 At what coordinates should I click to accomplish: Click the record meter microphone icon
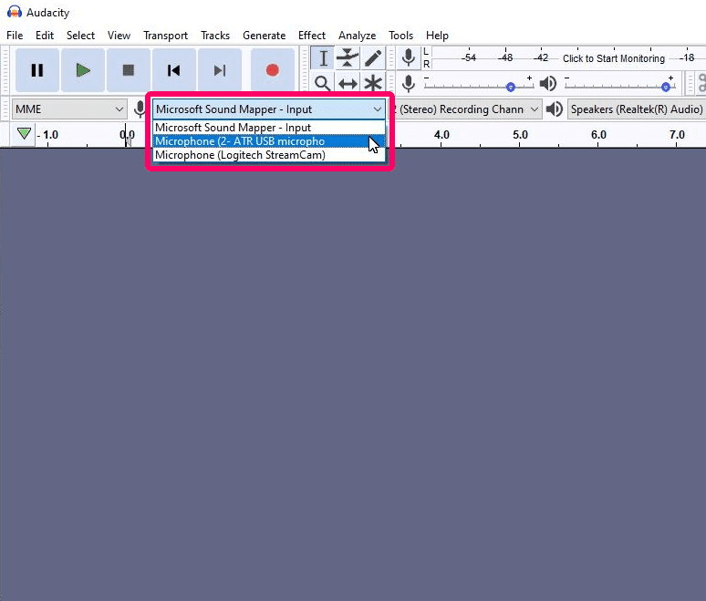coord(409,57)
